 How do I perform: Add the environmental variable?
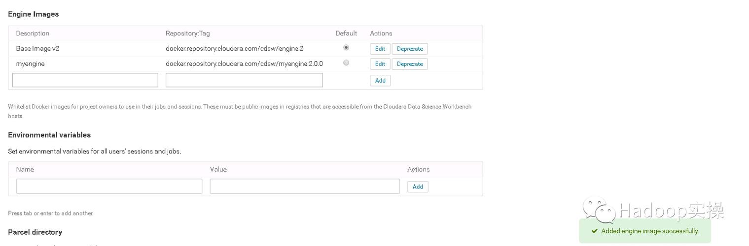418,187
